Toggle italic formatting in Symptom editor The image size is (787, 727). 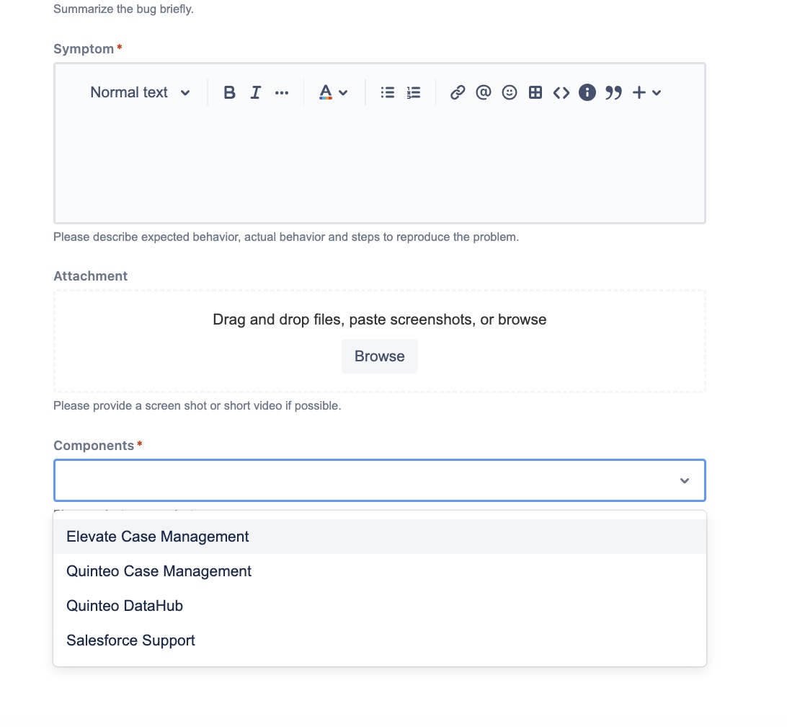(x=255, y=92)
